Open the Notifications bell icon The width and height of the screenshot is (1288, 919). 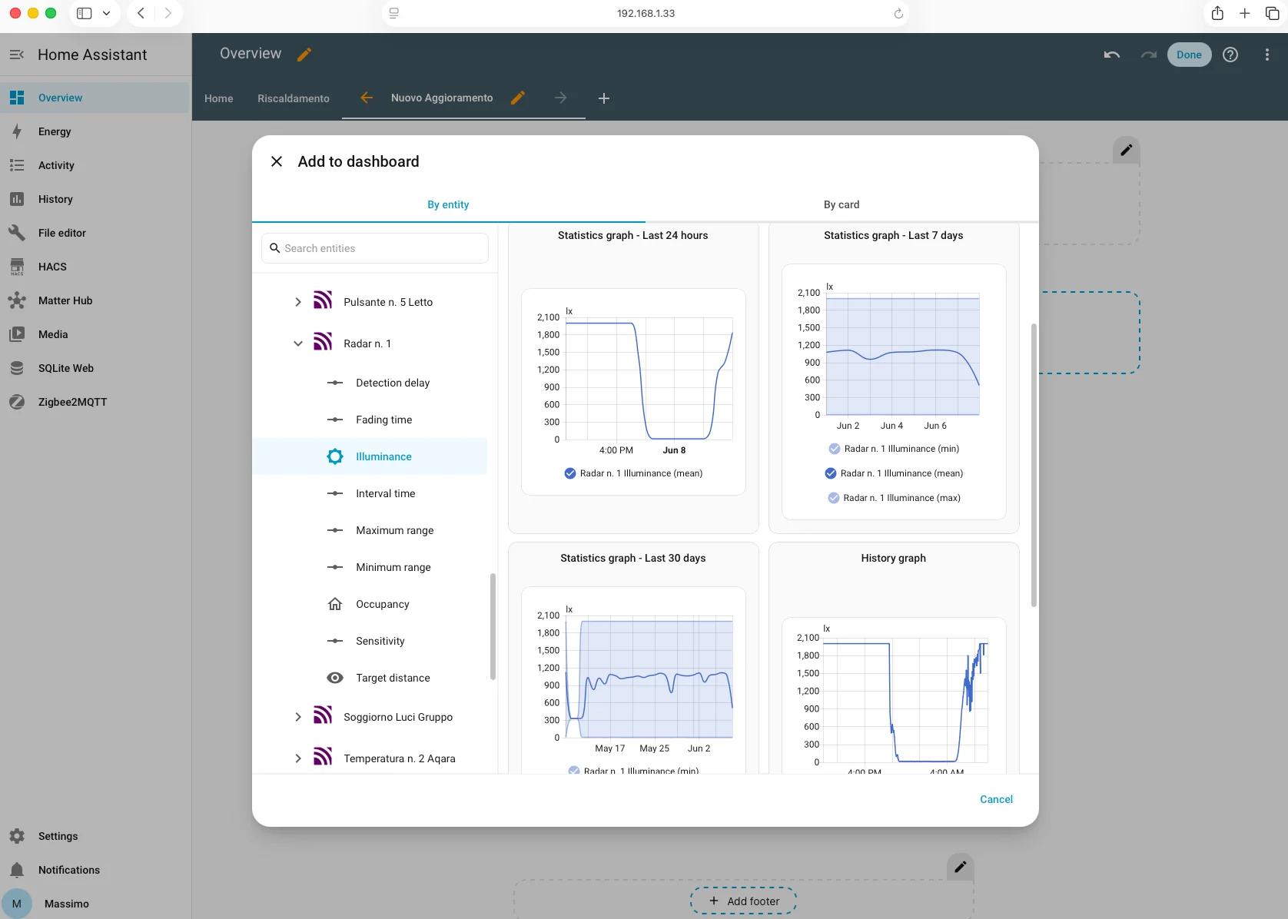(17, 870)
